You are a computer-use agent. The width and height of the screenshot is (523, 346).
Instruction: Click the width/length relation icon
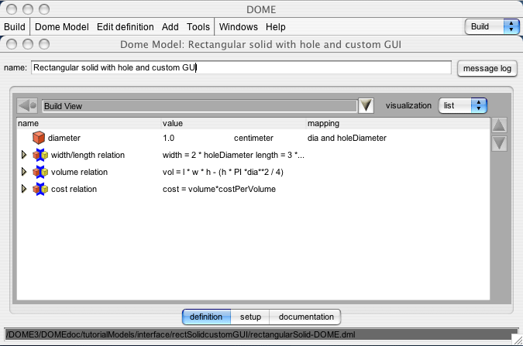click(40, 155)
